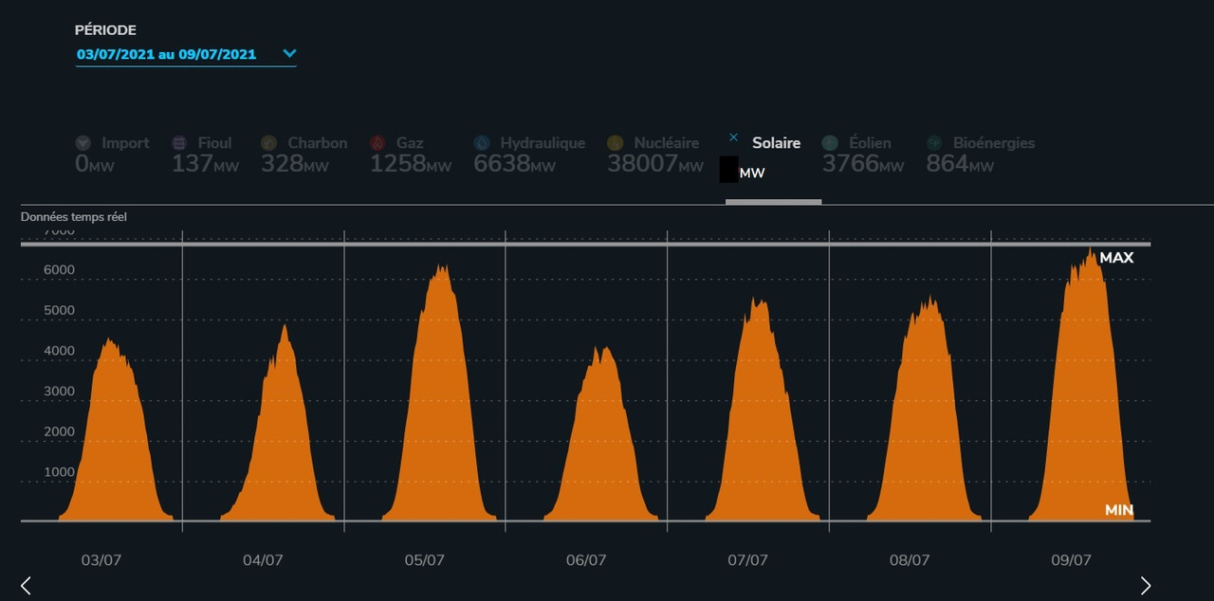Go to previous period with left arrow
The width and height of the screenshot is (1214, 601).
click(x=26, y=585)
